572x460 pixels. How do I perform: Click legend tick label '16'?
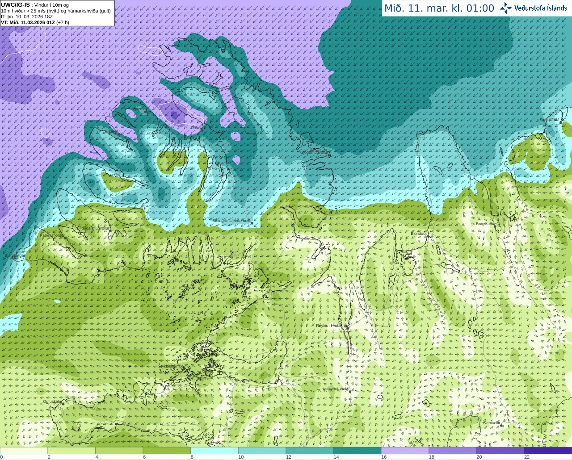(383, 457)
